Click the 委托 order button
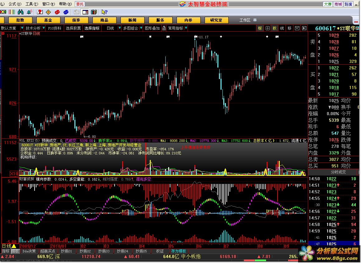 80,4
